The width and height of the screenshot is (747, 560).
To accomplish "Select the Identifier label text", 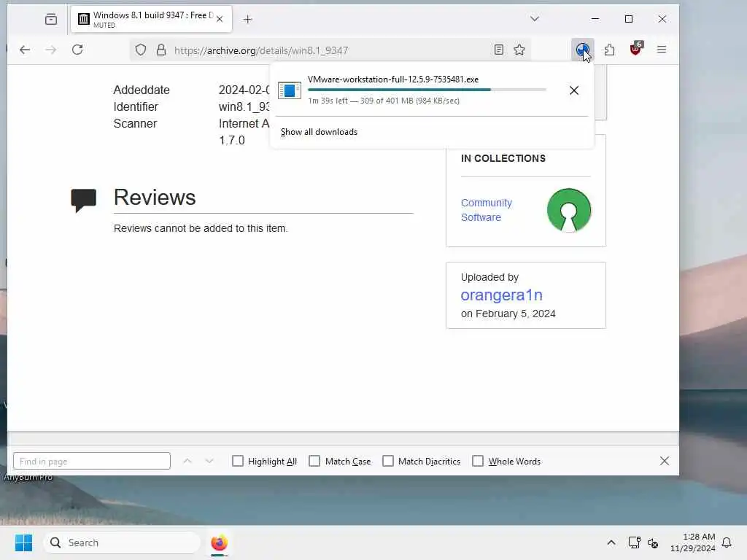I will coord(136,106).
